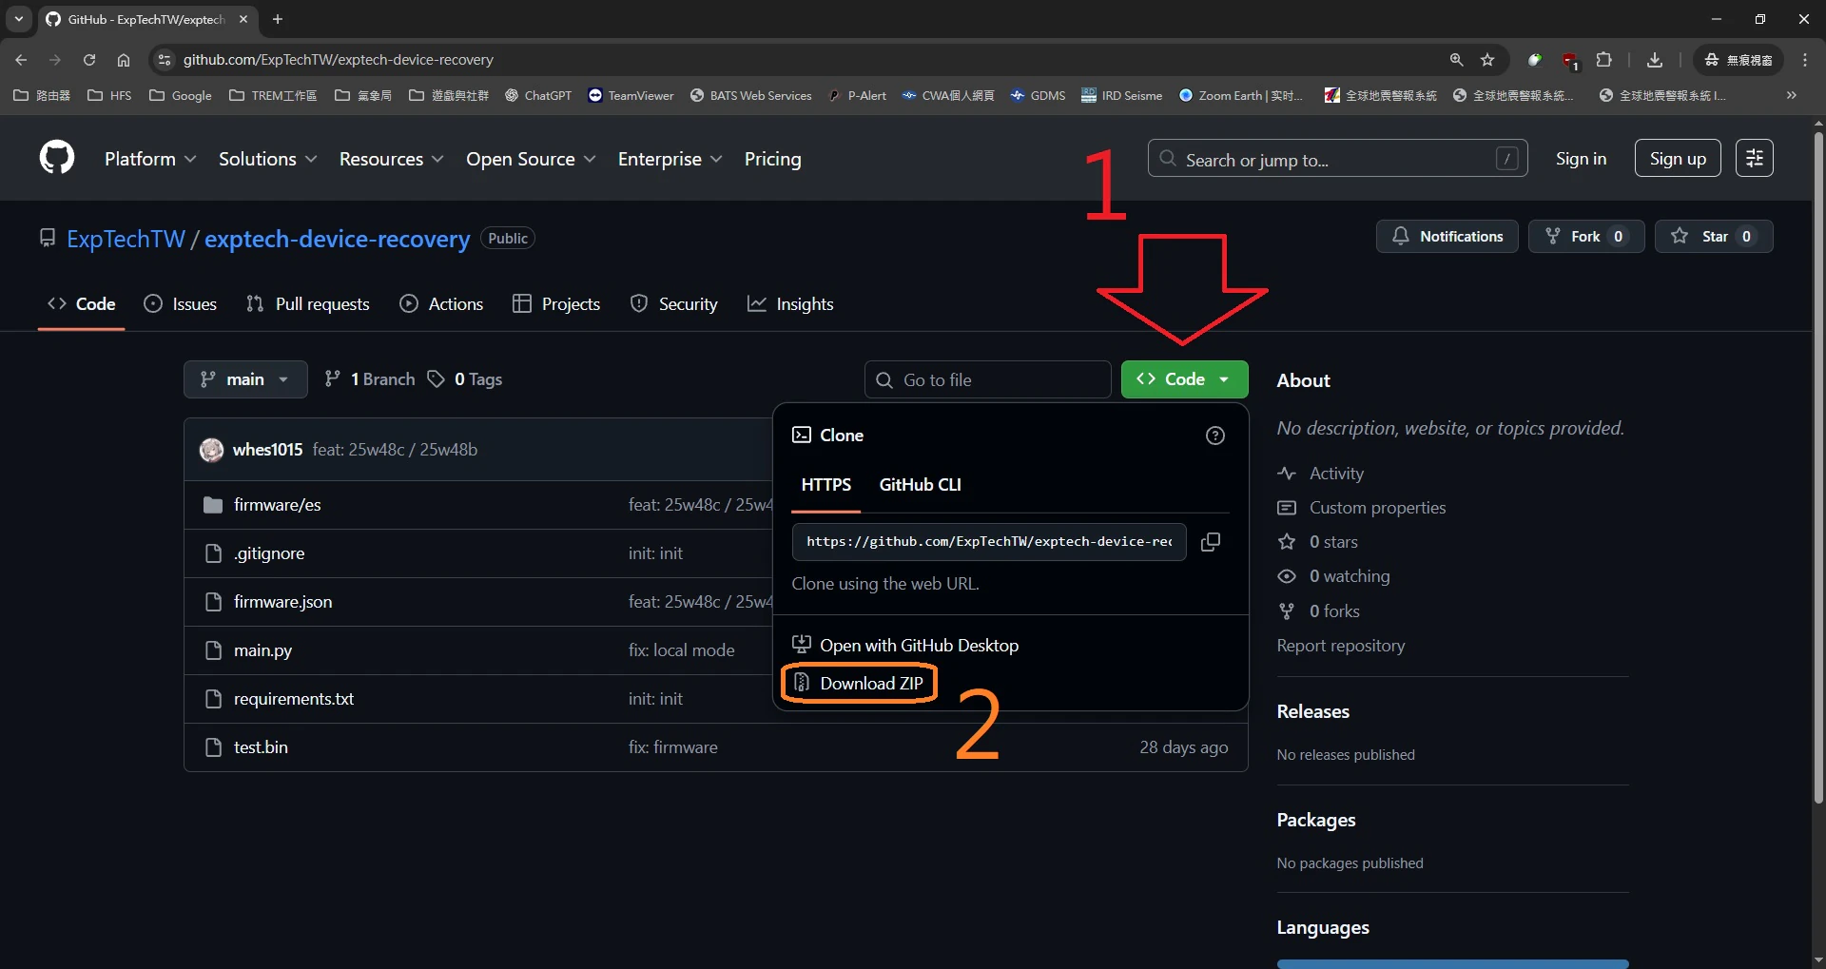This screenshot has height=969, width=1826.
Task: Open the Notifications bell button
Action: [x=1447, y=236]
